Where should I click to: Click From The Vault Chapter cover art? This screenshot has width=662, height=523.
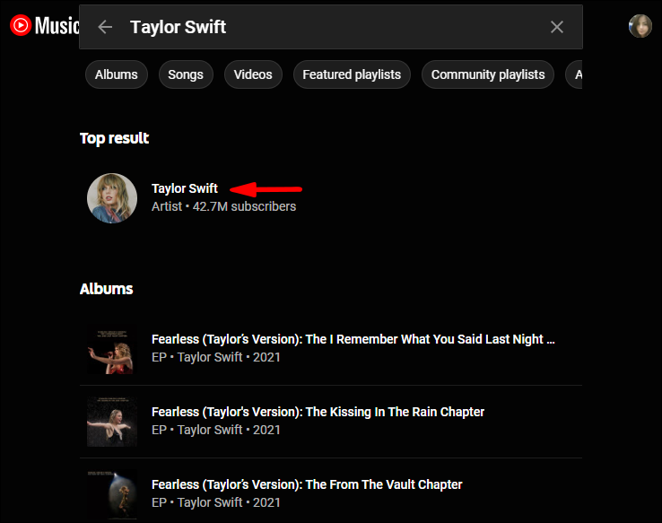click(x=112, y=494)
